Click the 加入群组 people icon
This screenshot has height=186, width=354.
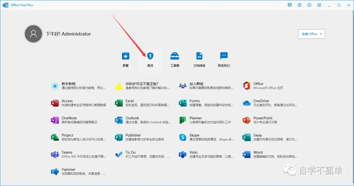point(183,86)
